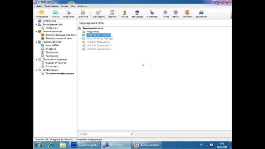
Task: Click the Проверить toolbar icon
Action: [x=99, y=14]
